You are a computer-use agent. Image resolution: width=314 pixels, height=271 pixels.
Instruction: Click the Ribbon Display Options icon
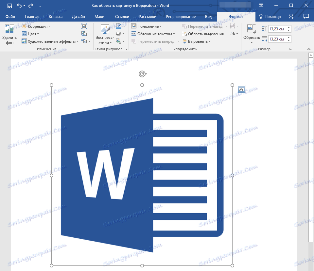click(x=261, y=6)
